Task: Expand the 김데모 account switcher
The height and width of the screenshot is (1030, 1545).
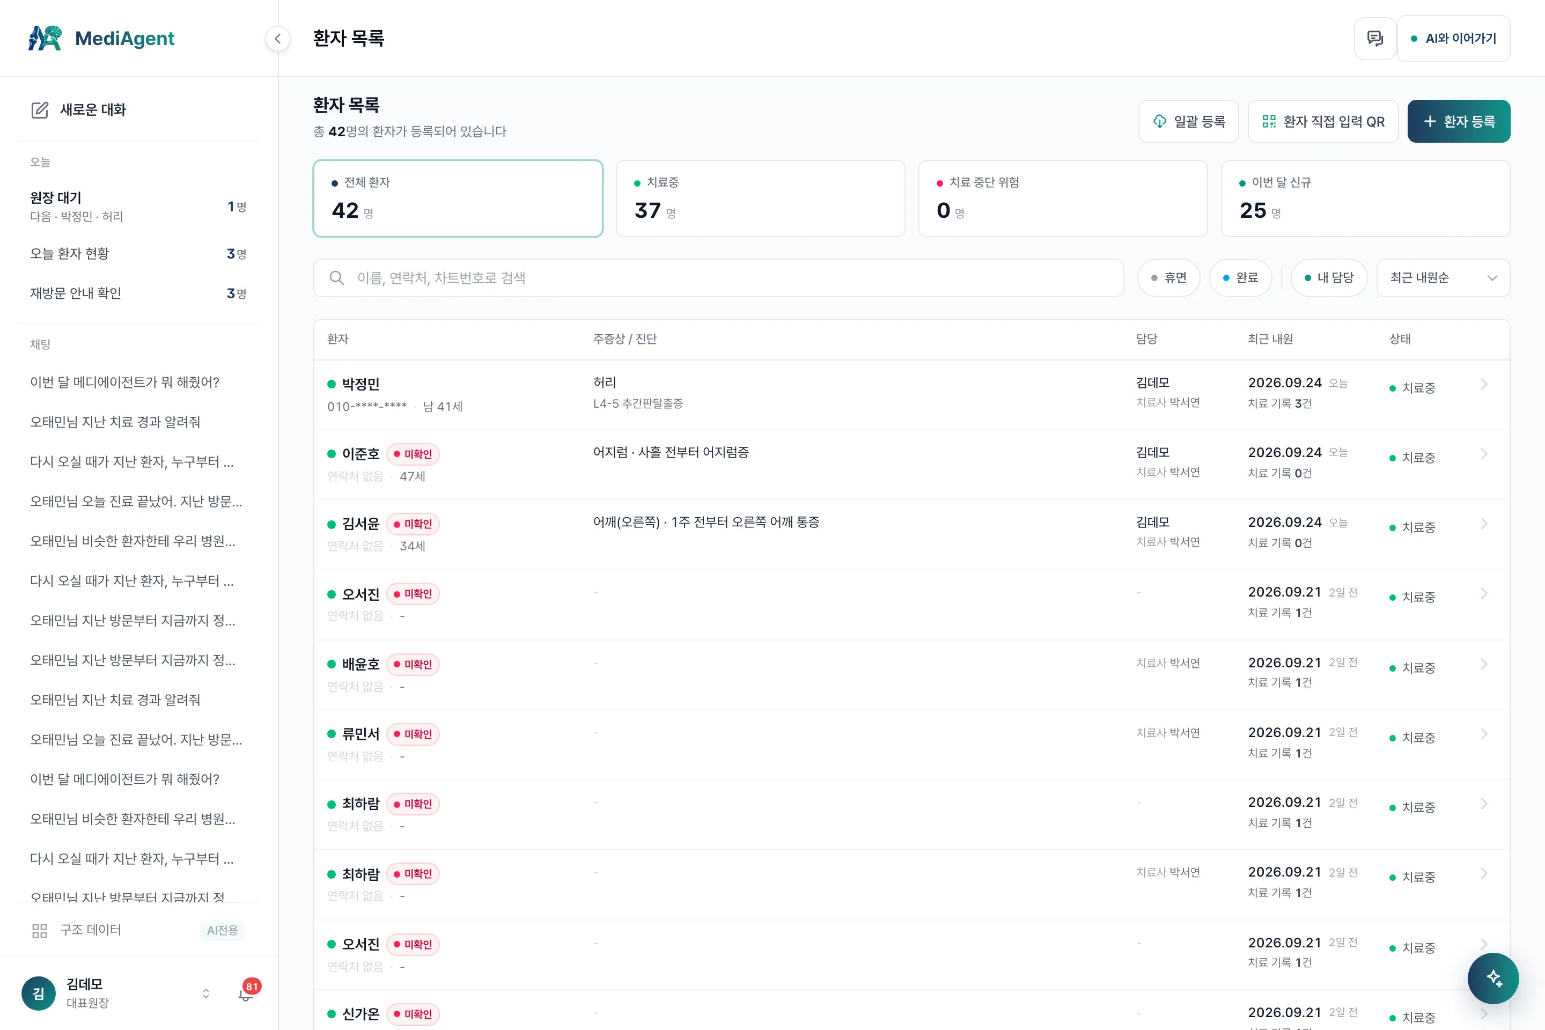Action: tap(205, 993)
